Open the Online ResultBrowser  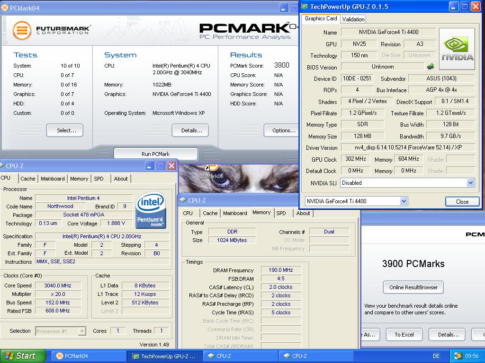click(413, 287)
